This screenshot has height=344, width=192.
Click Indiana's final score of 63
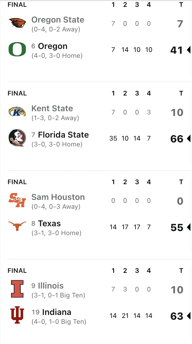pos(177,316)
